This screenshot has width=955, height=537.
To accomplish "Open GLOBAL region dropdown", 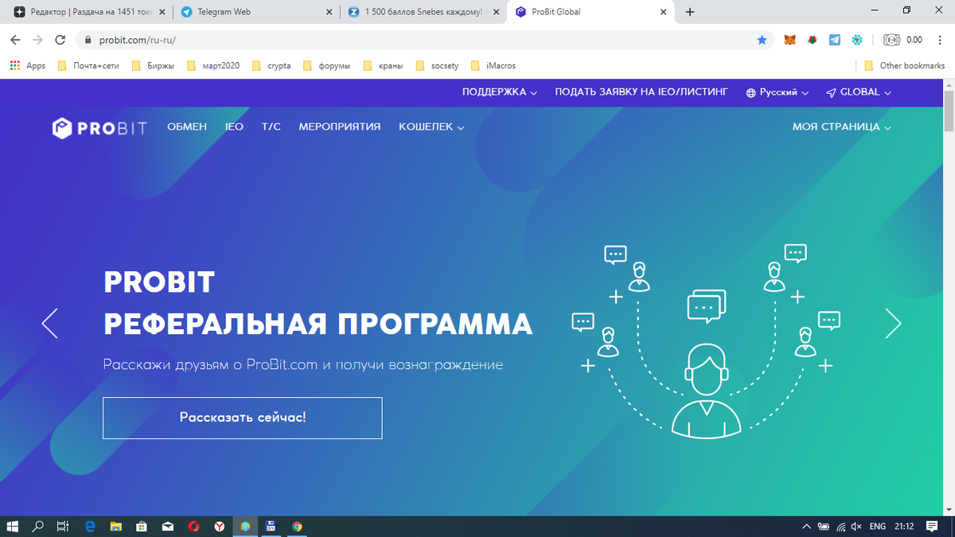I will (x=859, y=92).
